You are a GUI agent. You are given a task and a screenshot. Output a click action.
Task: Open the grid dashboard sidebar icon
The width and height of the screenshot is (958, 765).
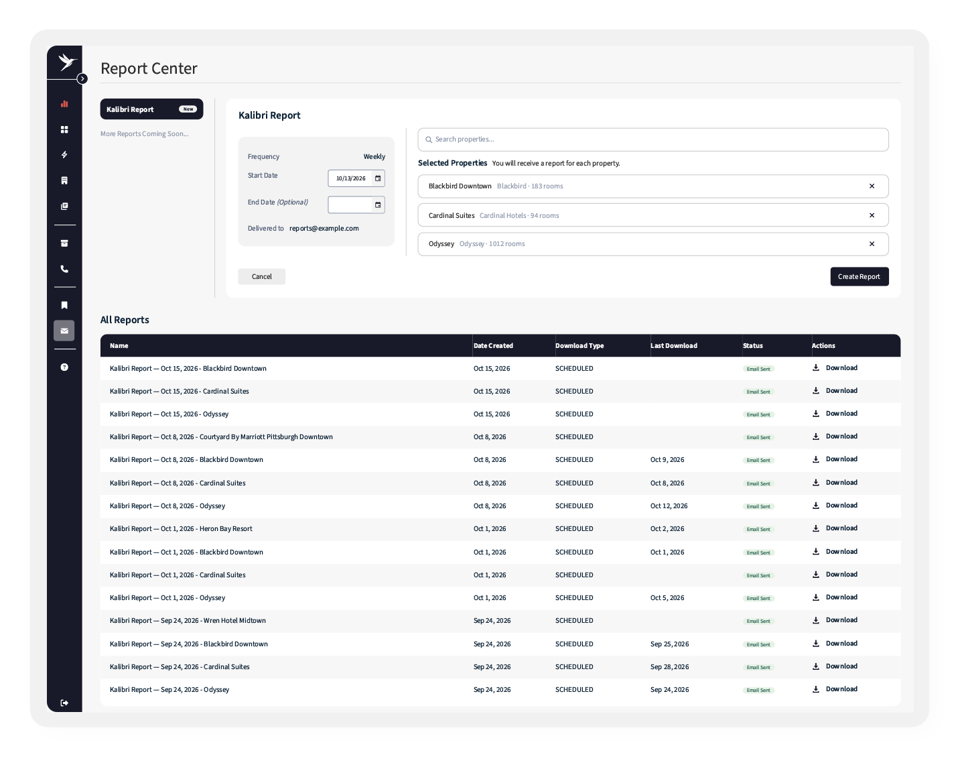64,129
